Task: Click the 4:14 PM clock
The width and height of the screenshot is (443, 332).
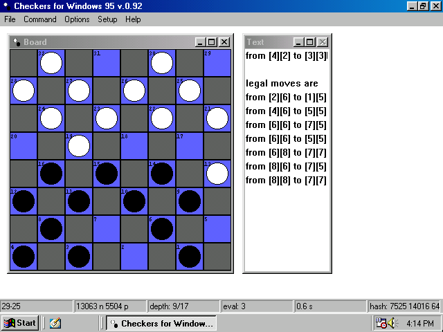Action: 420,323
